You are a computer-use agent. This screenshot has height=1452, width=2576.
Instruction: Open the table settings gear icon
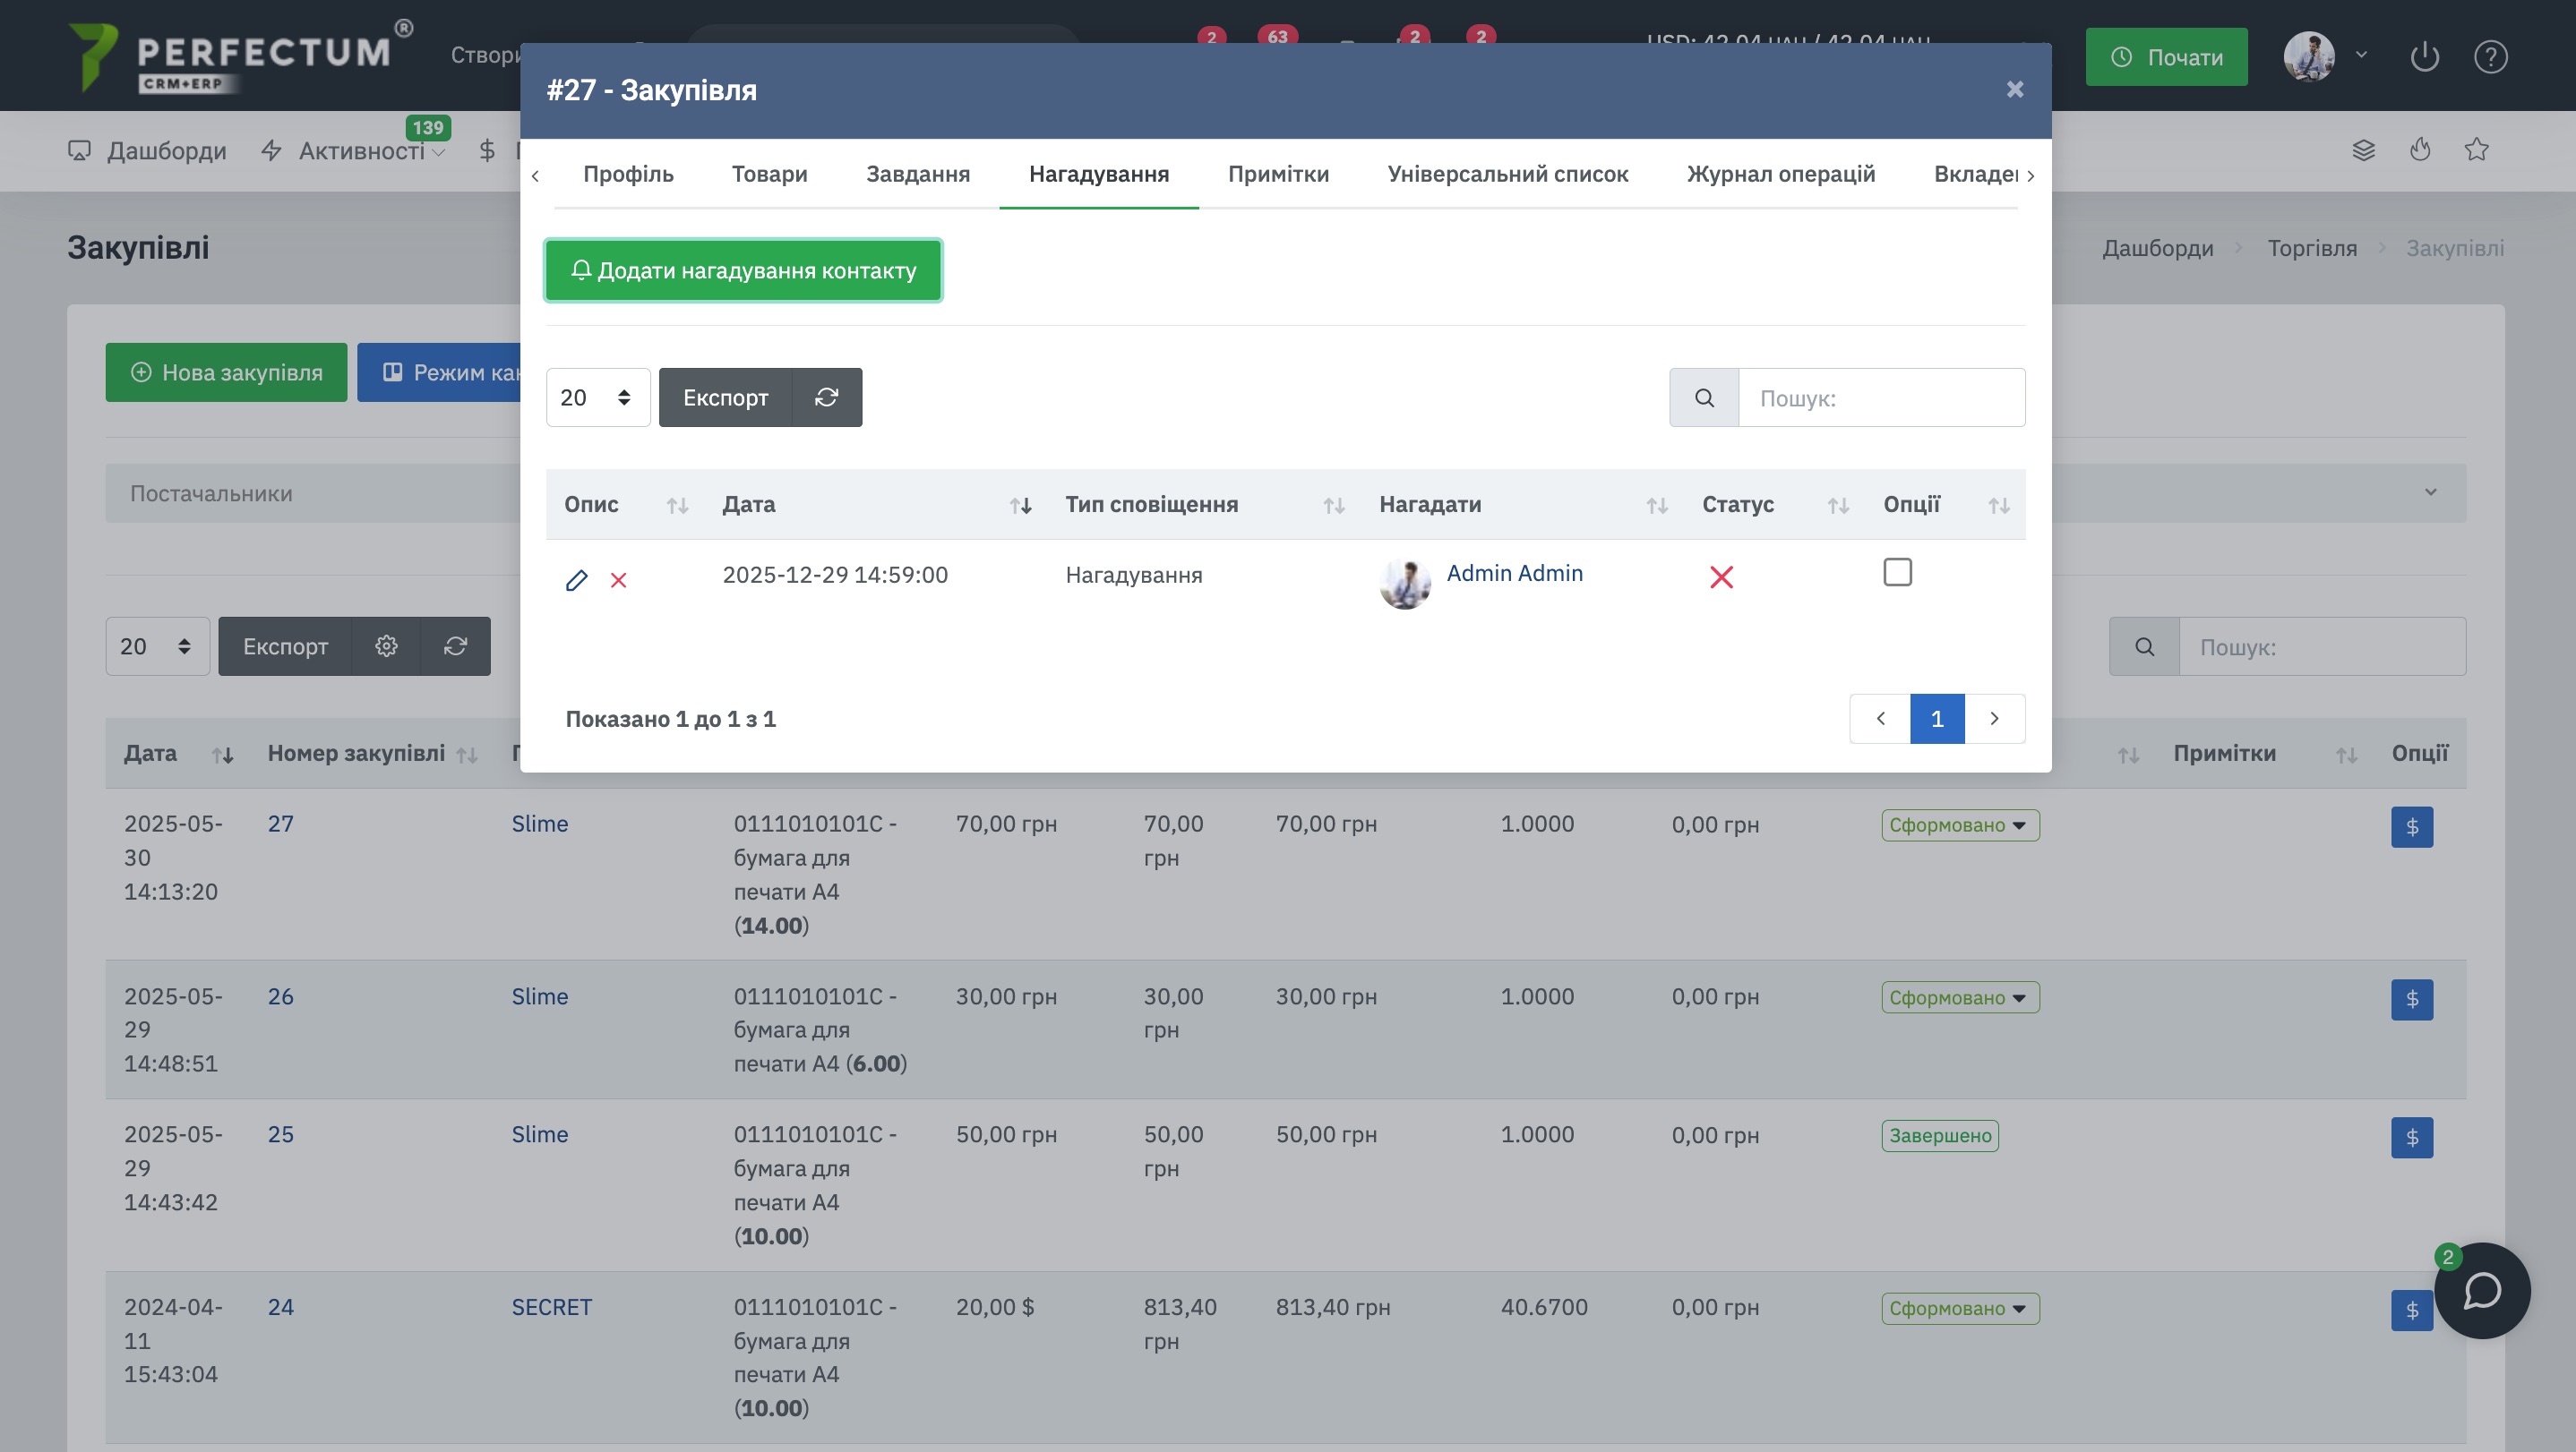[386, 646]
